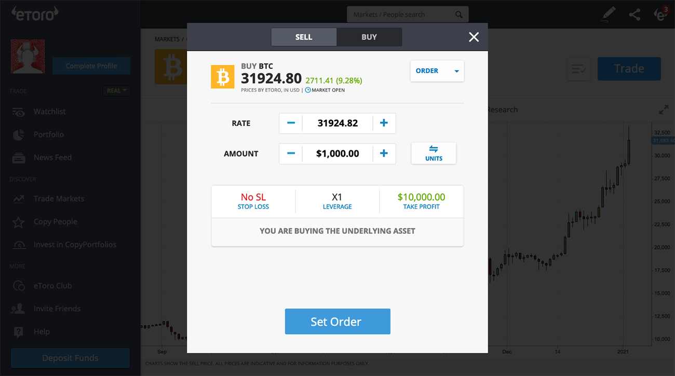Select the SELL tab
Viewport: 675px width, 376px height.
(304, 37)
